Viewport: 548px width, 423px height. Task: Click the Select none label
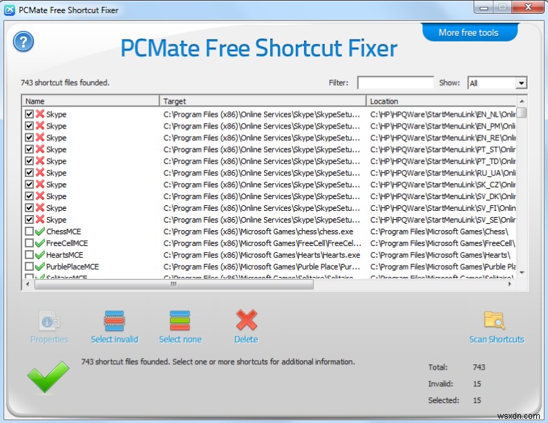180,339
